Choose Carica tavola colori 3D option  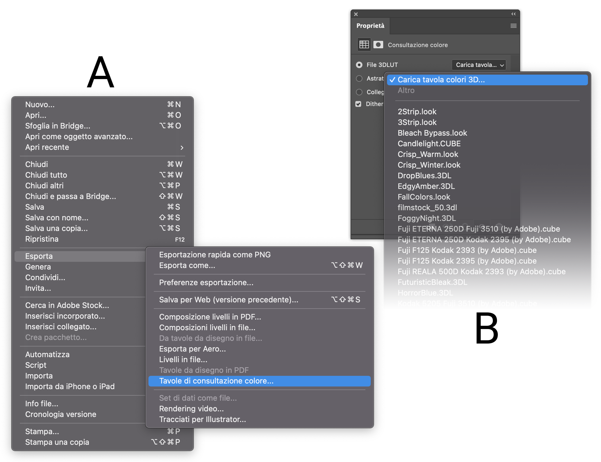[441, 80]
